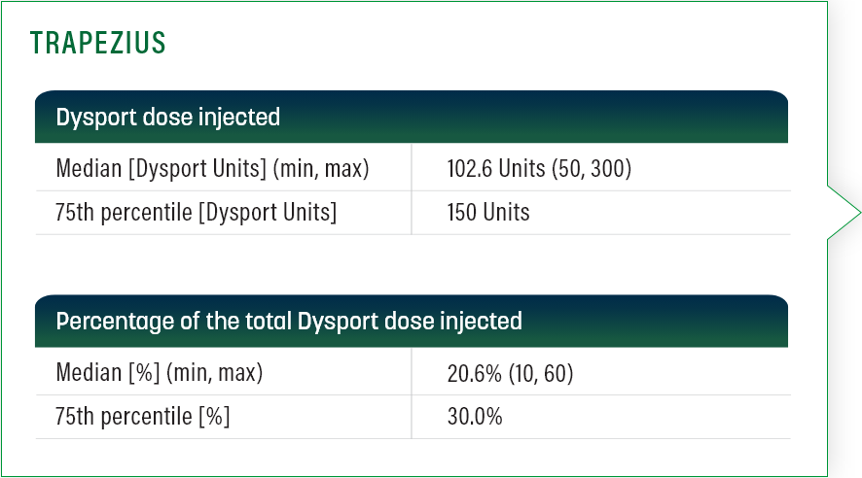The image size is (862, 478).
Task: Click the 'Median [%] (min, max)' label
Action: tap(160, 372)
